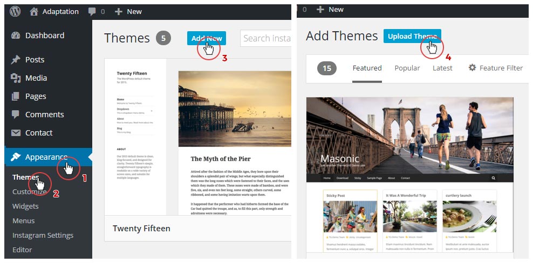Open the New content dropdown in left admin bar
This screenshot has height=263, width=533.
click(128, 11)
